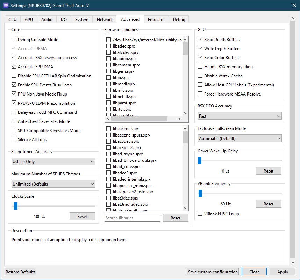The image size is (300, 280).
Task: Click upper library list scroll-right arrow
Action: 179,119
